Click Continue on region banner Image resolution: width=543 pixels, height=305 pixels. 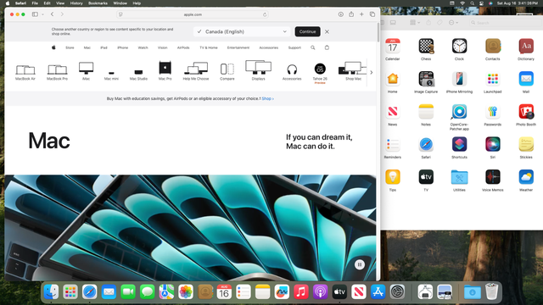tap(307, 31)
